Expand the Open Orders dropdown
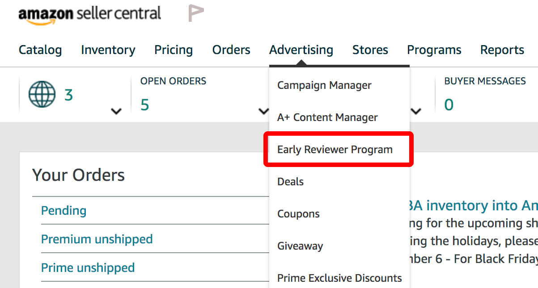 (x=263, y=112)
